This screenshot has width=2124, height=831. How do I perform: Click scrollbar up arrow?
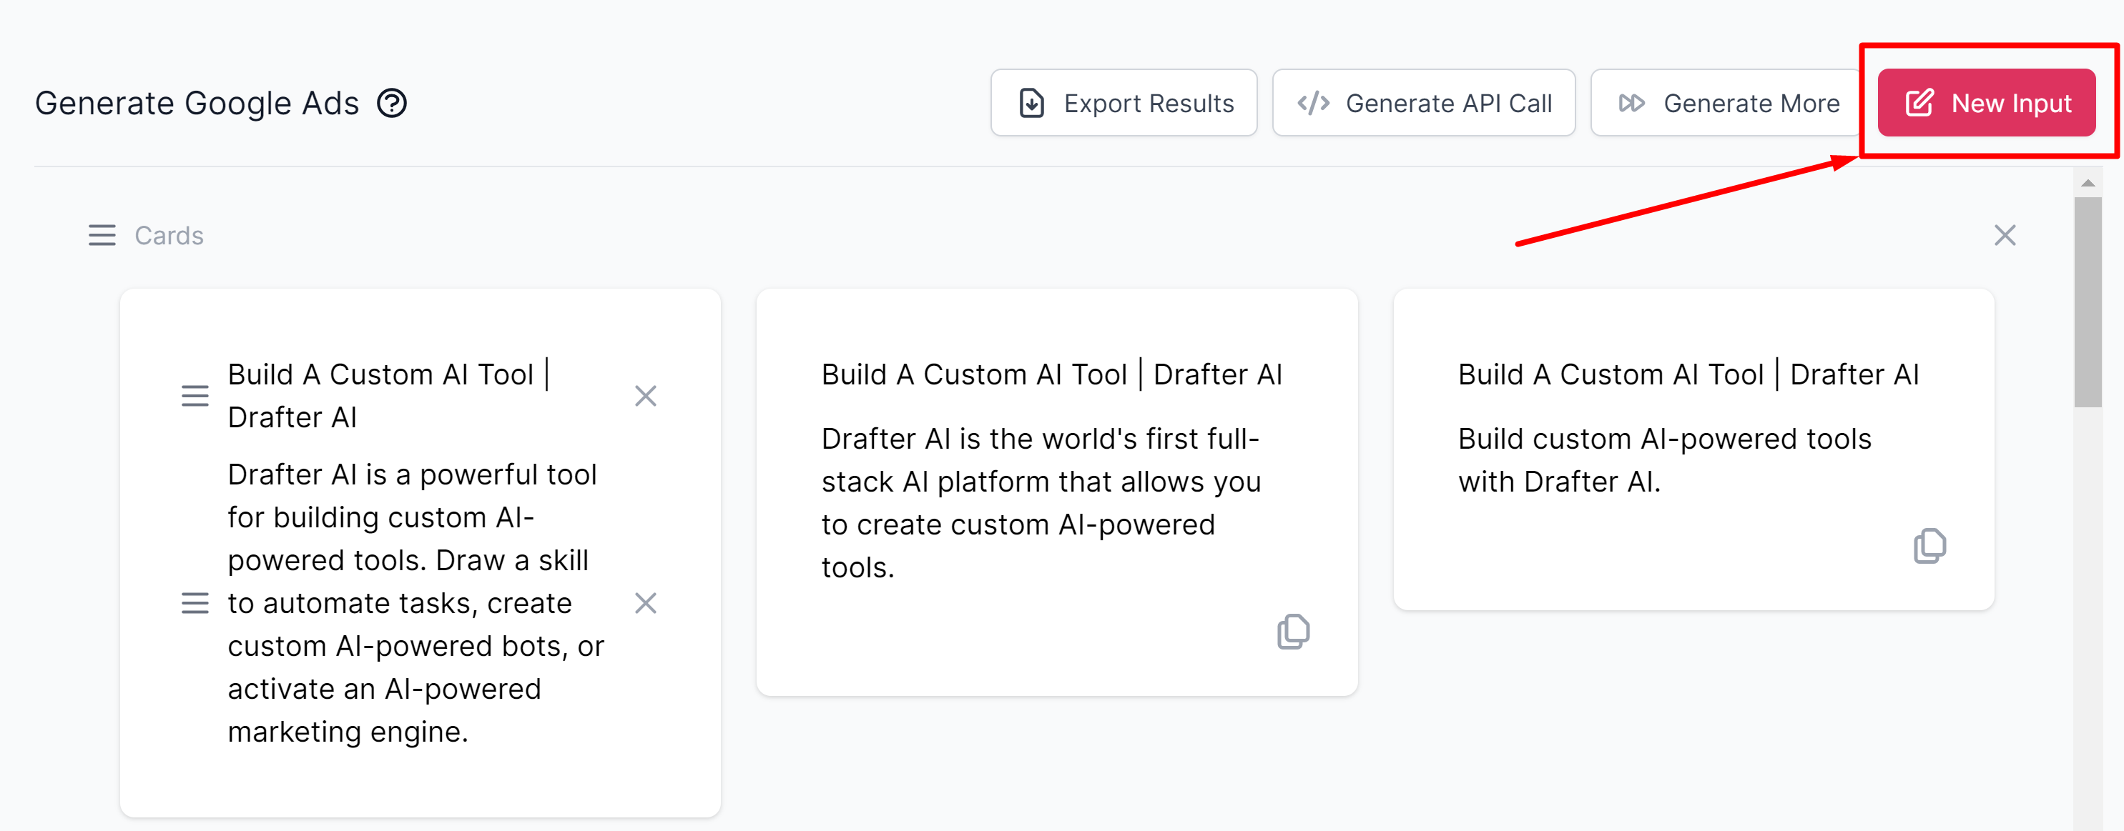click(x=2087, y=183)
